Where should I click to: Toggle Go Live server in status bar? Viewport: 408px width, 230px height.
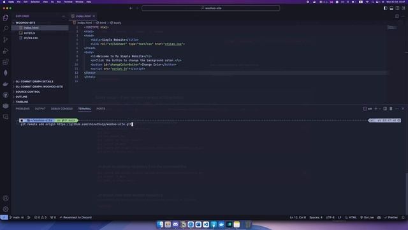click(367, 217)
